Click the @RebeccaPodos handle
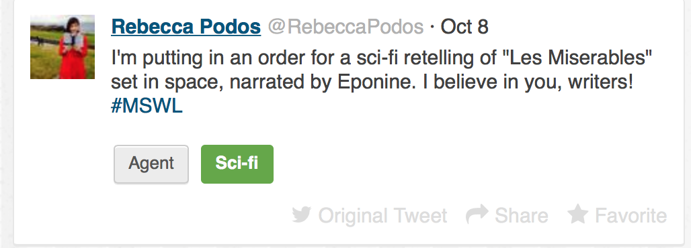The image size is (691, 248). (346, 27)
